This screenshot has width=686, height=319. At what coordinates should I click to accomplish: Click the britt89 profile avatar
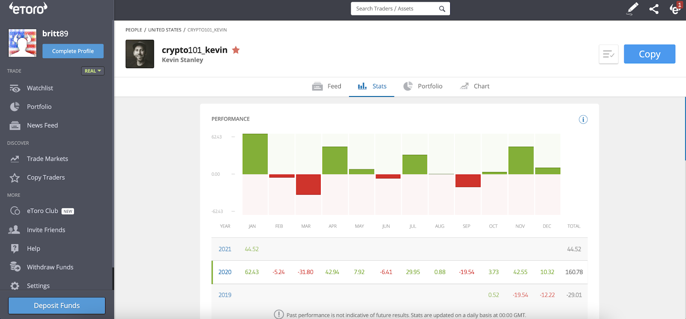(22, 43)
